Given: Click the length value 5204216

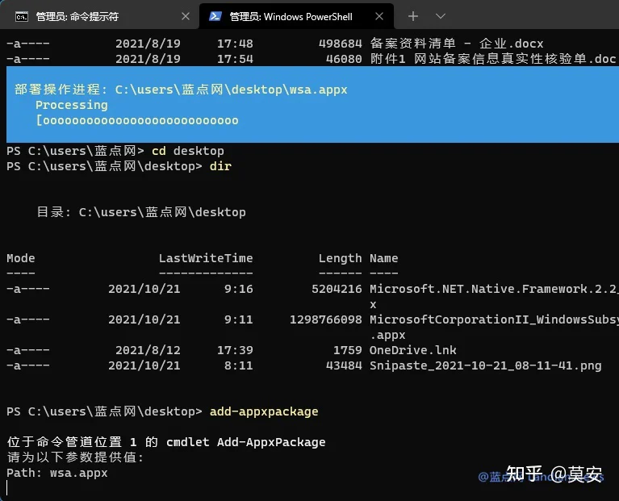Looking at the screenshot, I should pyautogui.click(x=337, y=289).
